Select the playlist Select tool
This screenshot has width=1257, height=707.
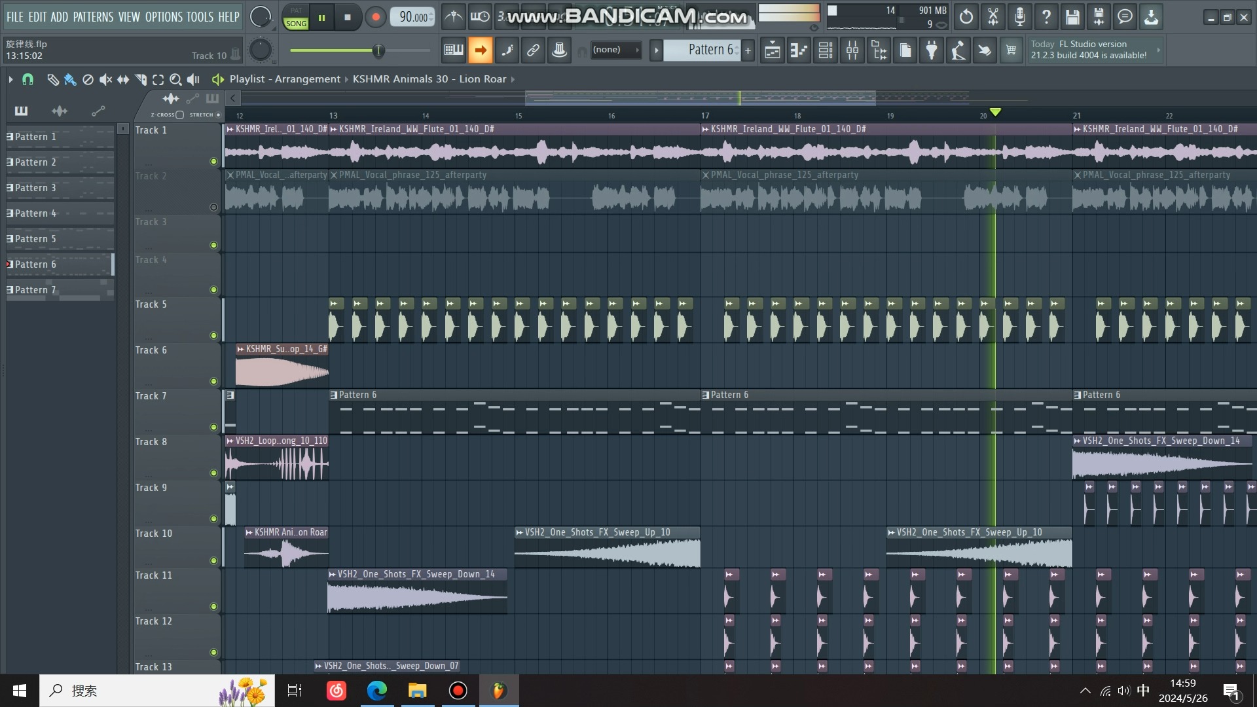pyautogui.click(x=158, y=79)
